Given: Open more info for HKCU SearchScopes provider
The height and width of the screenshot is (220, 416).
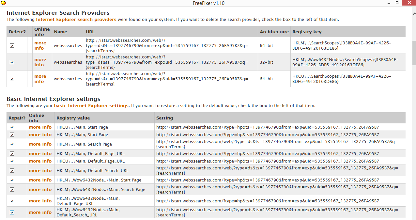Looking at the screenshot, I should [40, 79].
